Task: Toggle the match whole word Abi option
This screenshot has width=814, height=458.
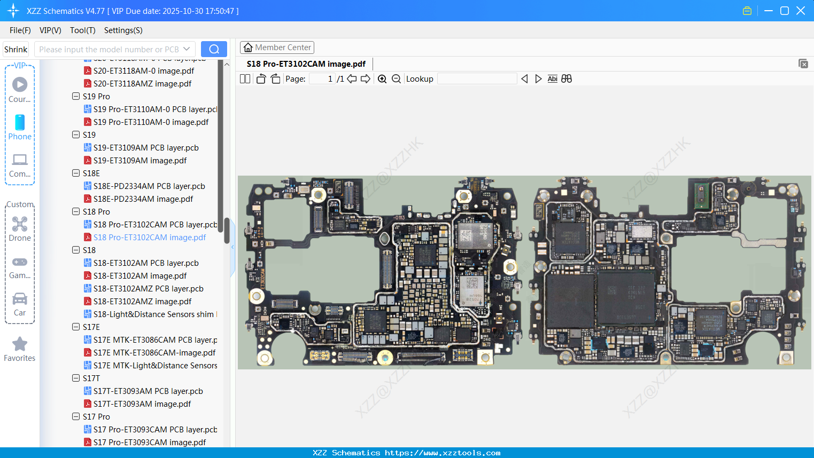Action: 552,79
